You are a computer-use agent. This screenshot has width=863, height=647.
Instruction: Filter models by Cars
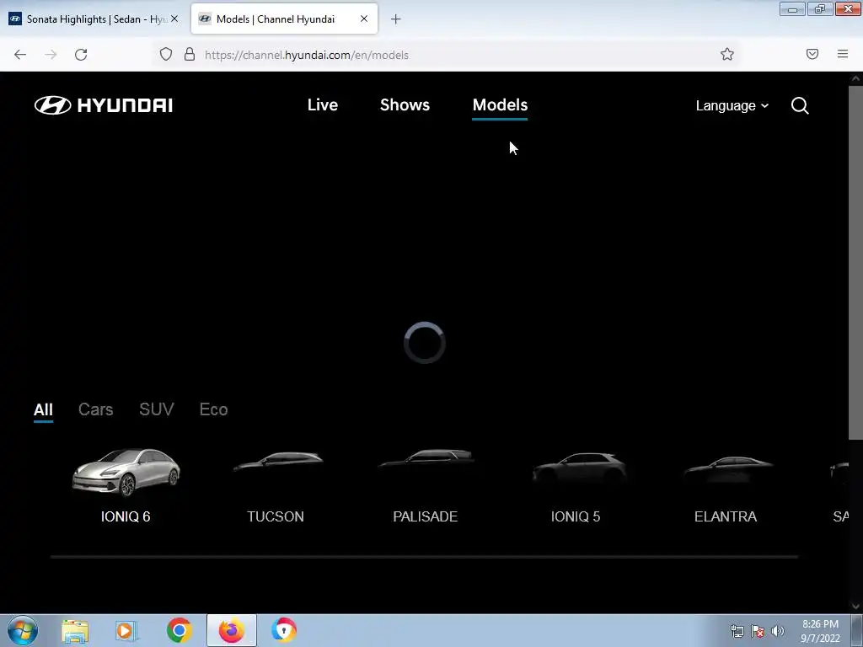click(x=96, y=409)
